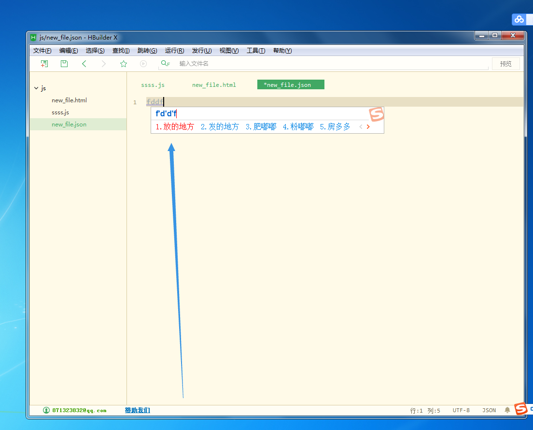This screenshot has height=430, width=533.
Task: Click the user account icon in status bar
Action: point(46,410)
